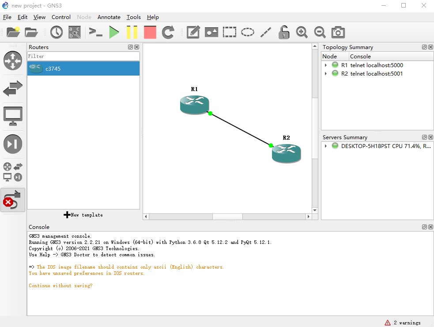Browse all devices sidebar icon
Image resolution: width=434 pixels, height=327 pixels.
[13, 172]
